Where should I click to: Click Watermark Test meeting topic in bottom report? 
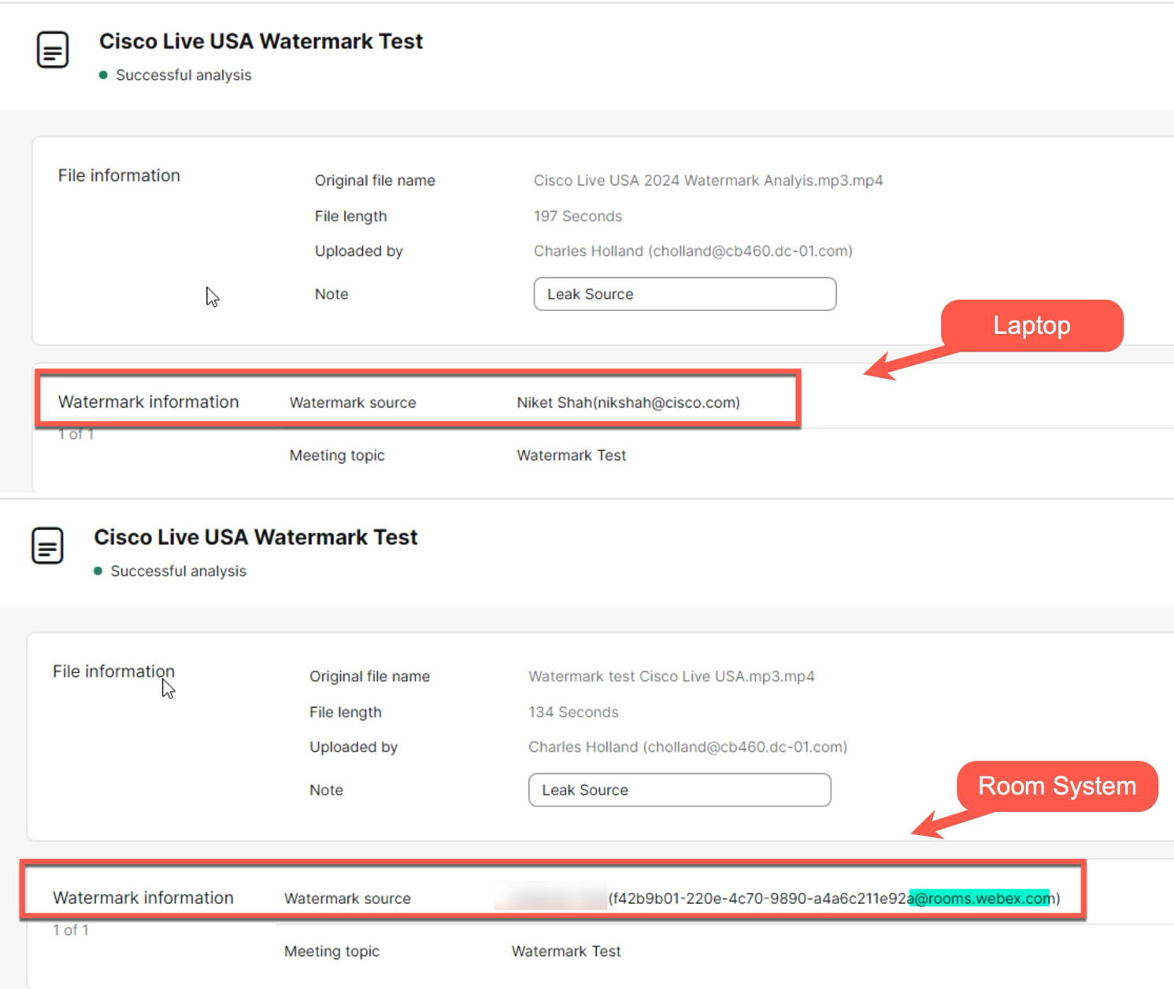[565, 951]
